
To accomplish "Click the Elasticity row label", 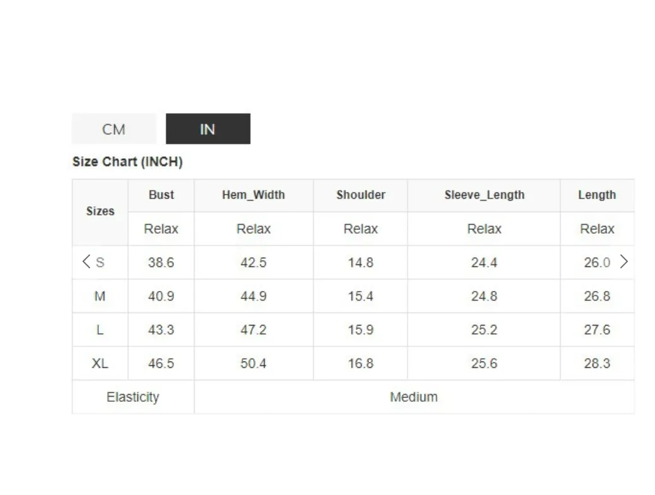I will [x=133, y=397].
